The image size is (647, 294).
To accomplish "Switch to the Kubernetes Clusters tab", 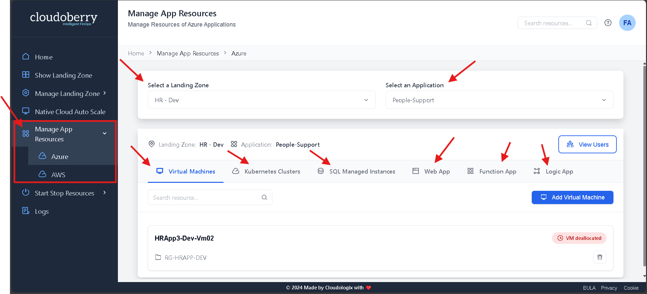I will (266, 172).
